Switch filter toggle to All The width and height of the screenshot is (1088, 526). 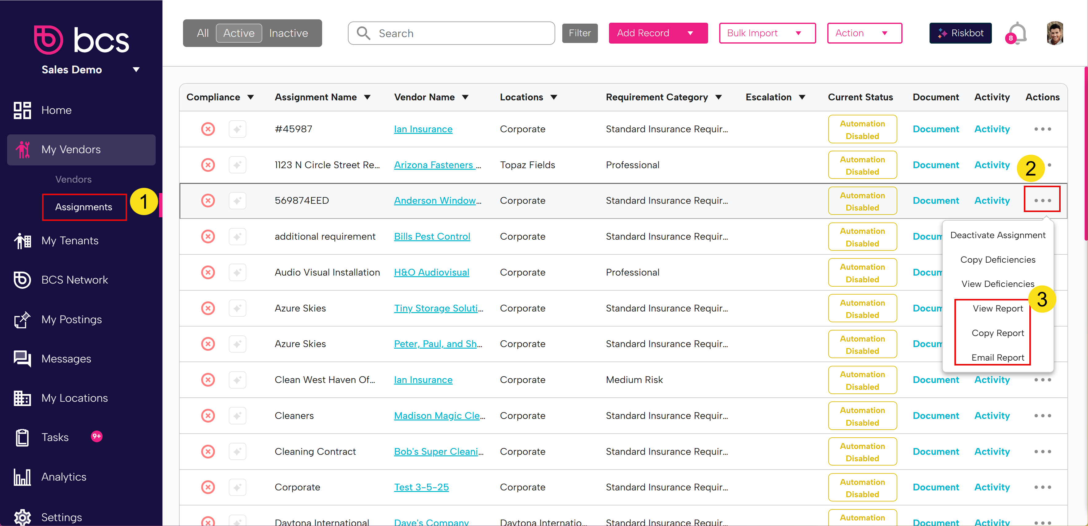(203, 33)
